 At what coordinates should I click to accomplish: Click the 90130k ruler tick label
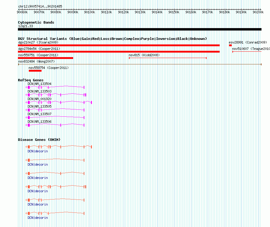pos(140,12)
